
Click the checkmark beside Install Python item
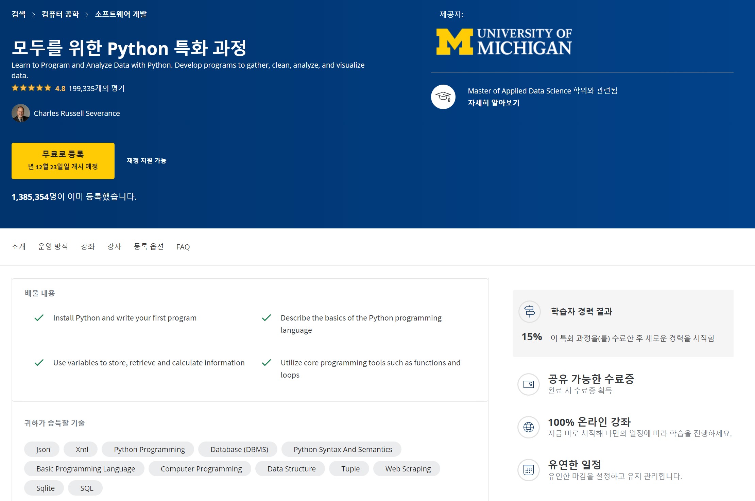click(x=39, y=318)
